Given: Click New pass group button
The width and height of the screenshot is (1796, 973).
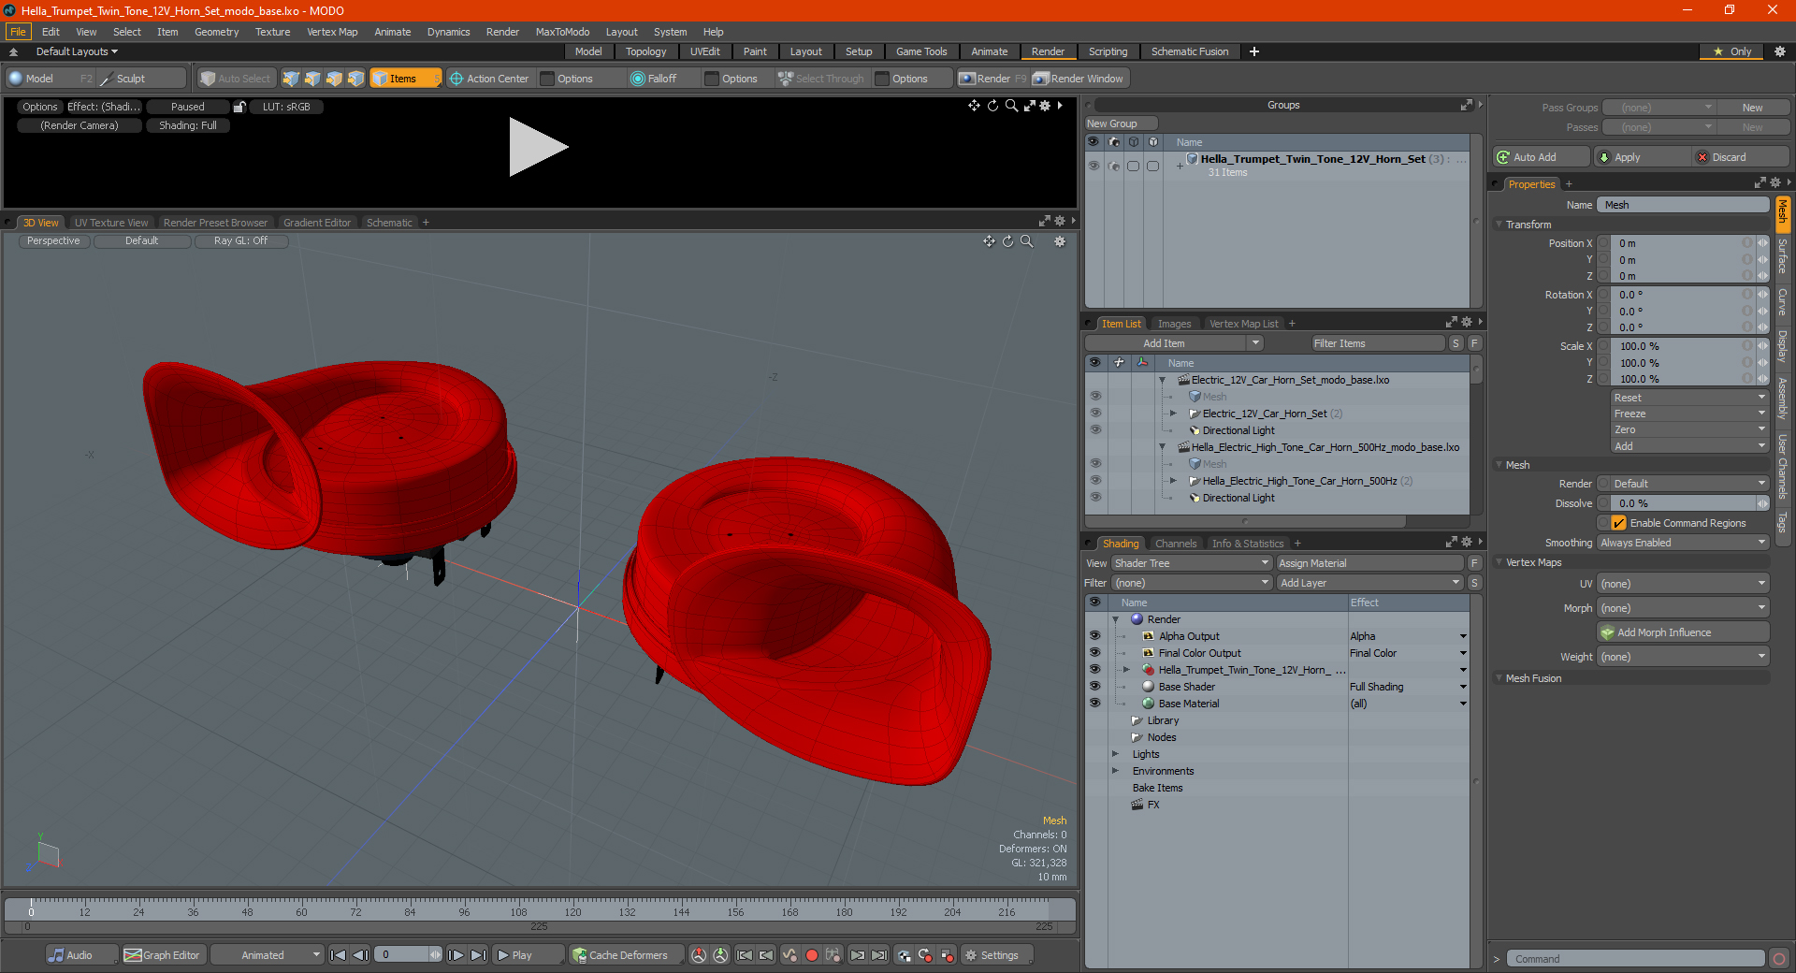Looking at the screenshot, I should [x=1752, y=108].
